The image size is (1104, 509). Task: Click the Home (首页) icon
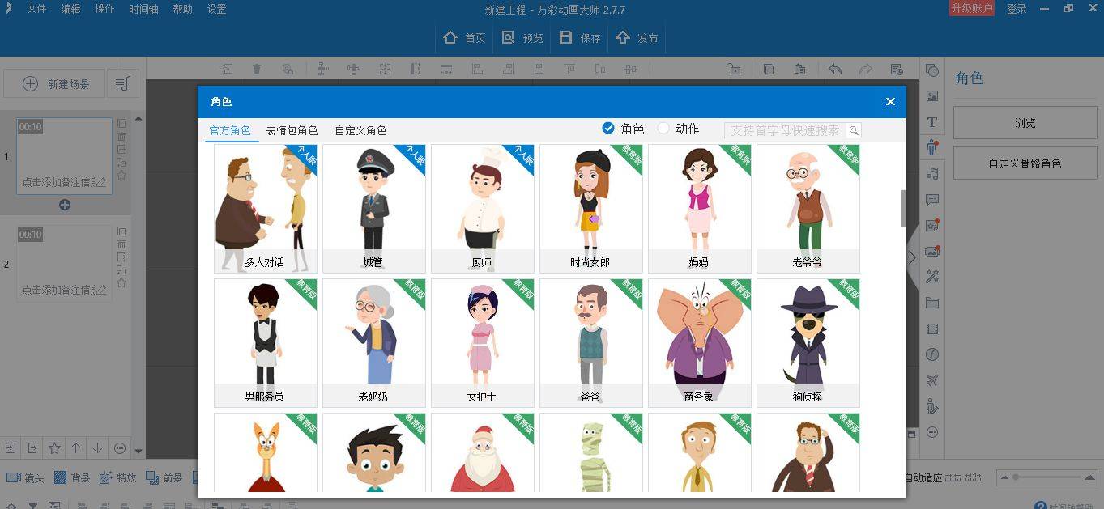[450, 38]
